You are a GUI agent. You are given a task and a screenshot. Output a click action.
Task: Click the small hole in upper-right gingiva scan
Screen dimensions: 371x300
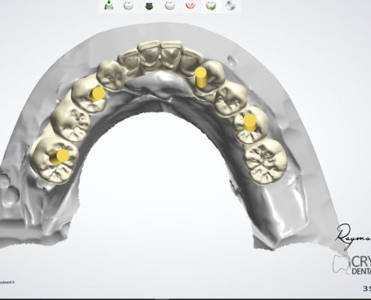[x=232, y=61]
